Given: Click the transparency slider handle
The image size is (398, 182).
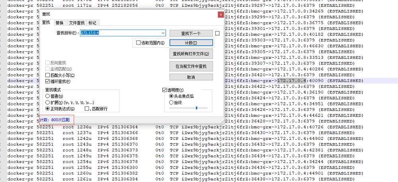Looking at the screenshot, I should (196, 108).
